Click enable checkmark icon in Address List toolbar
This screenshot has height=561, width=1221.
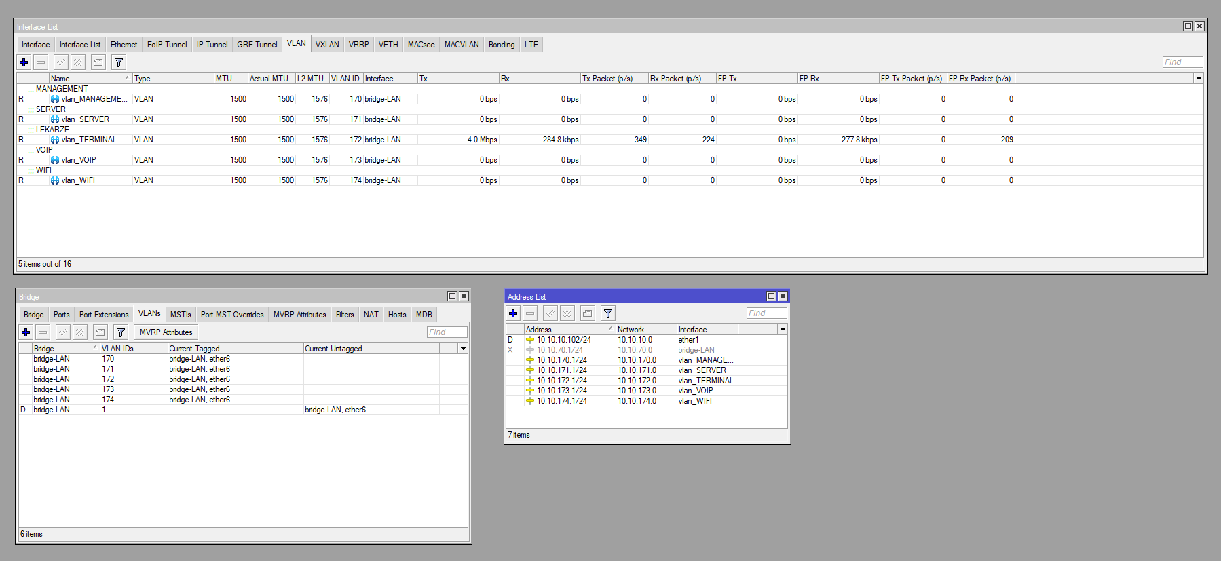[x=550, y=313]
